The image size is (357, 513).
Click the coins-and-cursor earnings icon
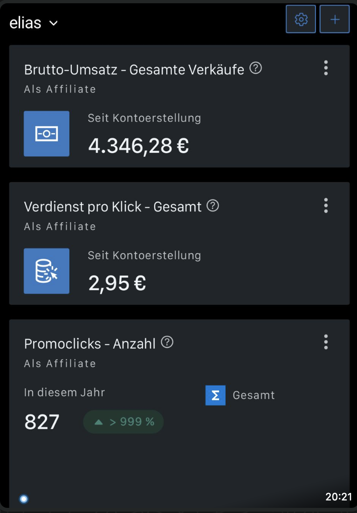47,271
